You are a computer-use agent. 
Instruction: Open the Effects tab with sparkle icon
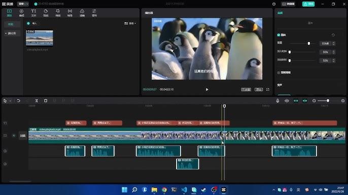tap(58, 13)
